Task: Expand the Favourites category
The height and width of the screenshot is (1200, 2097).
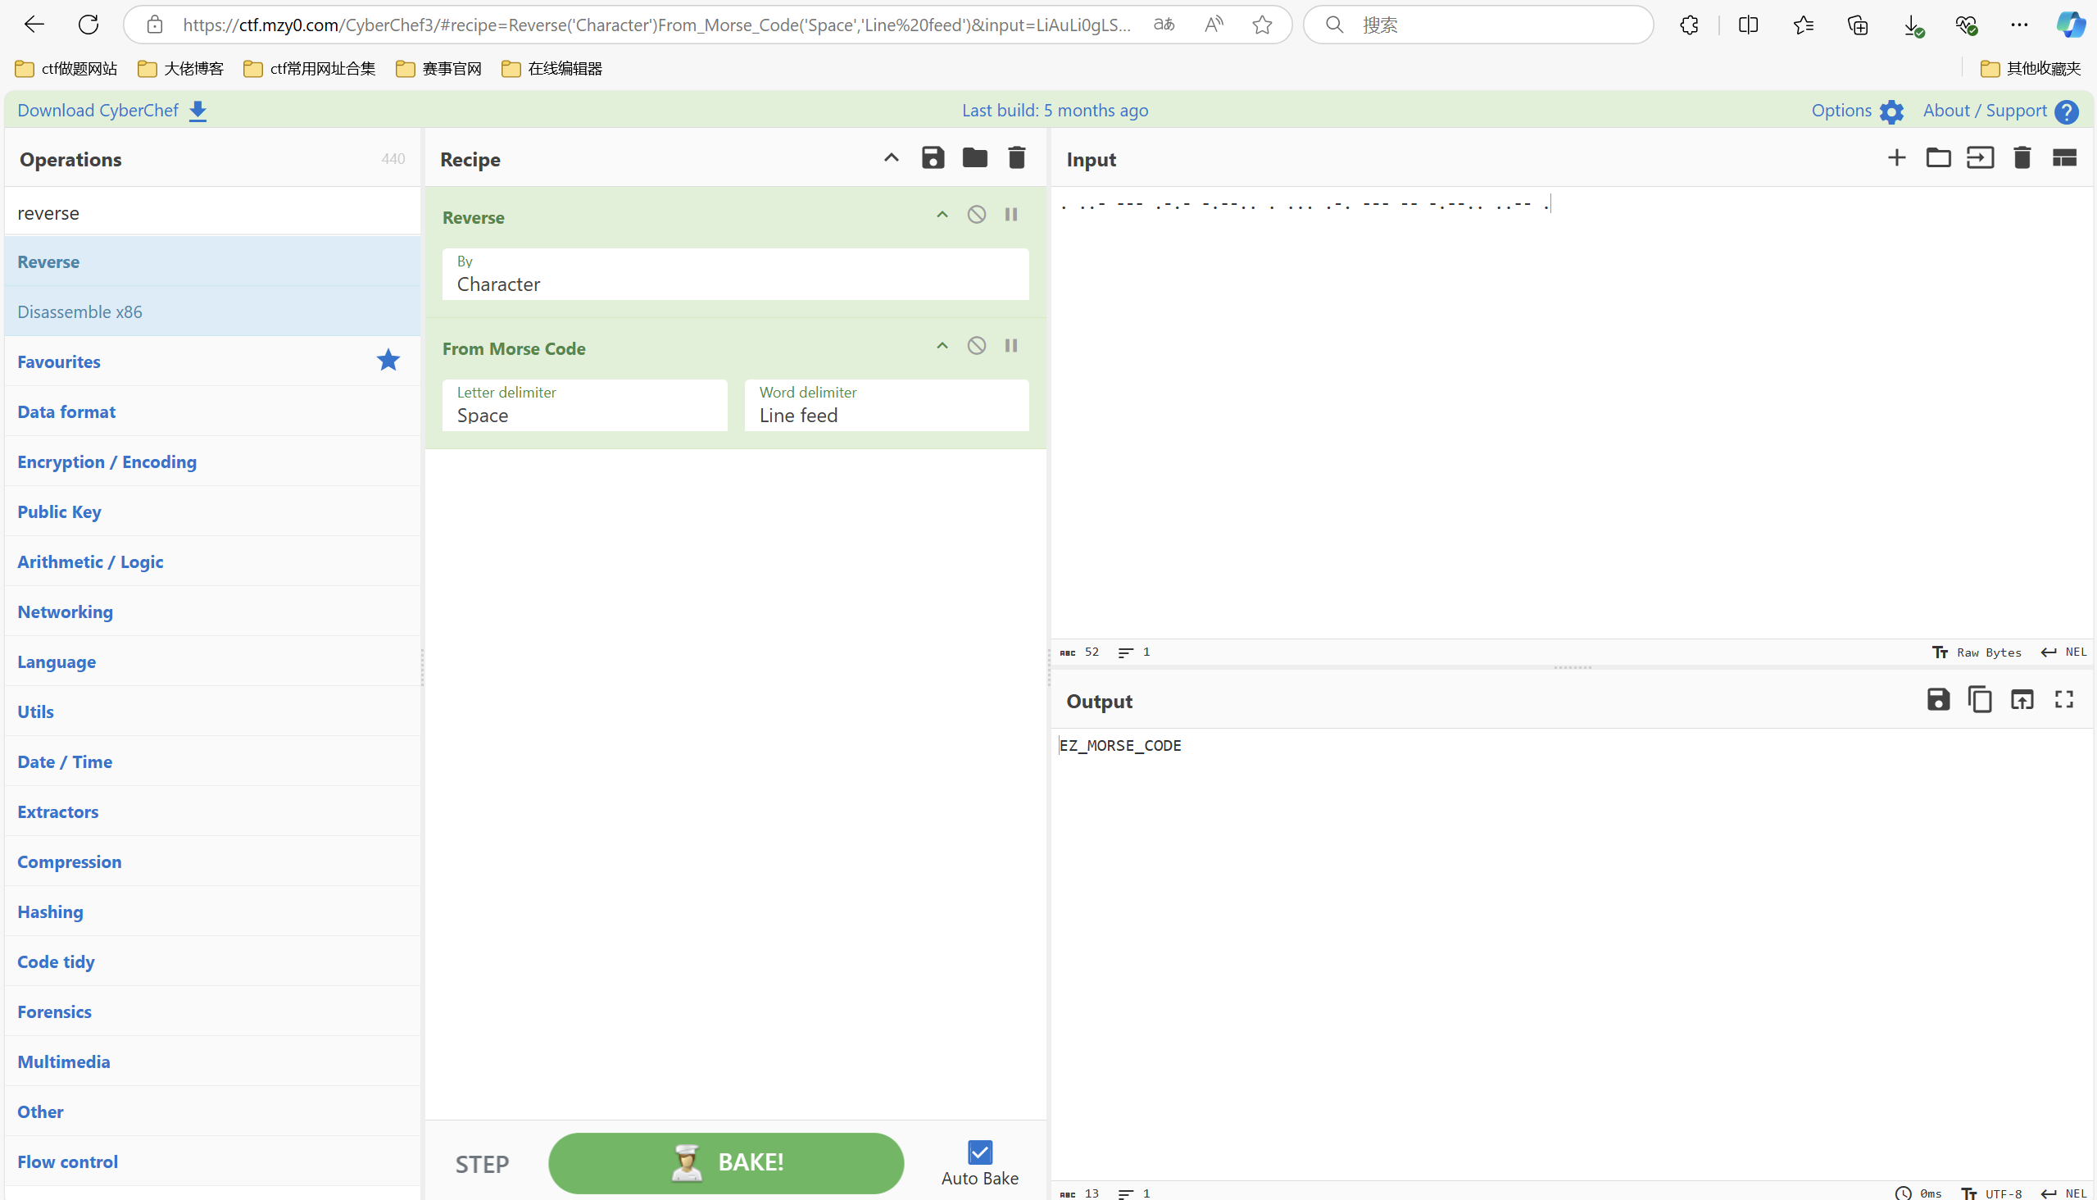Action: click(212, 361)
